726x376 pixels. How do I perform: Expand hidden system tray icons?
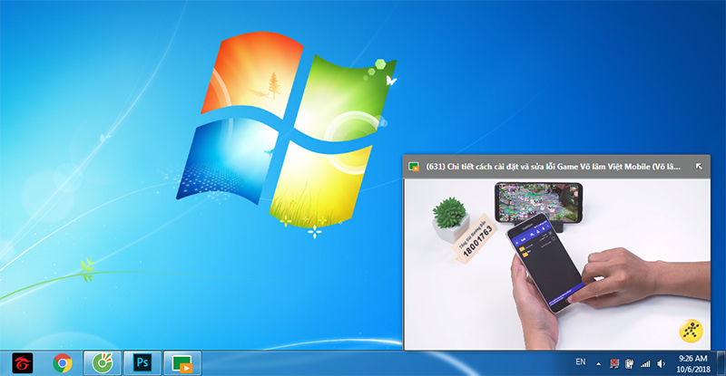(598, 364)
